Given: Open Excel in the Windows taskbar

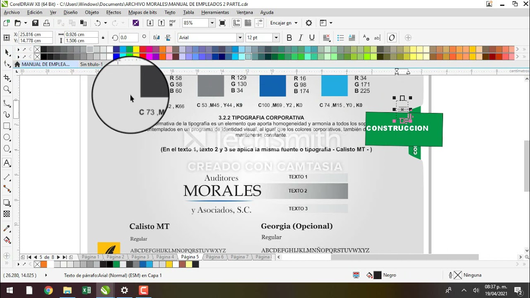Looking at the screenshot, I should click(87, 290).
